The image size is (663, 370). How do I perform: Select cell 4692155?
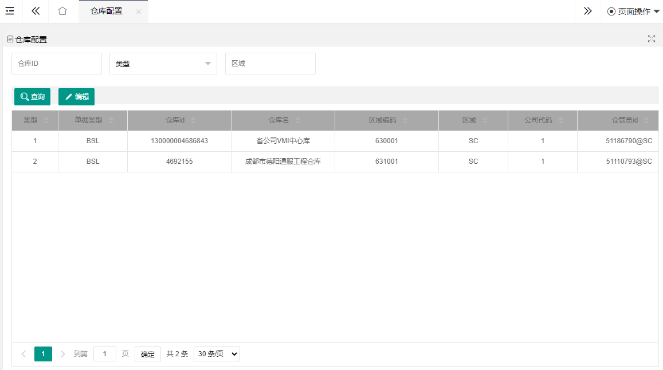(x=179, y=162)
